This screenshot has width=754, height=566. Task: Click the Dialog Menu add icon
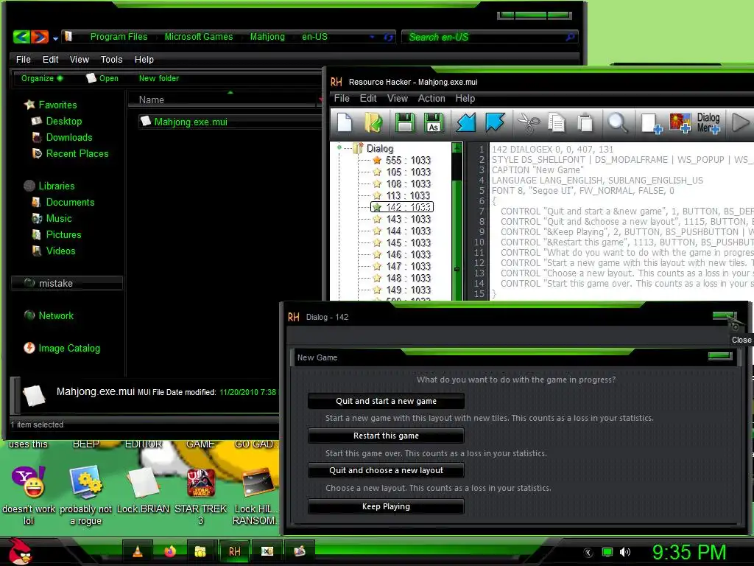pos(709,123)
